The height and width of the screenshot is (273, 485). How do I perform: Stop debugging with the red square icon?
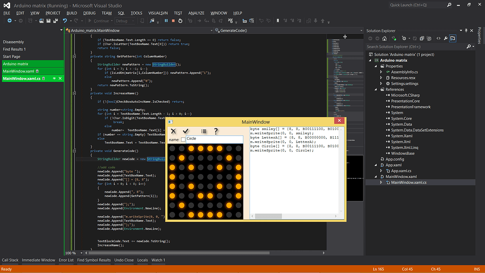click(173, 21)
